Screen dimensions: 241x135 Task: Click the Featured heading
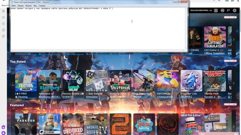17,105
